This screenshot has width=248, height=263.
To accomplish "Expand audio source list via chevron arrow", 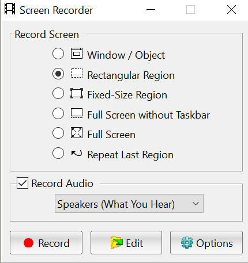I will (x=196, y=204).
